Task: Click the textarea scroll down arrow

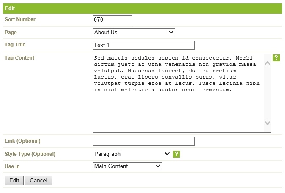Action: pyautogui.click(x=267, y=123)
